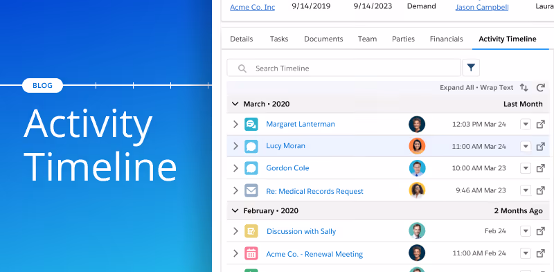Expand the Discussion with Sally entry
Screen dimensions: 554x272
[235, 231]
